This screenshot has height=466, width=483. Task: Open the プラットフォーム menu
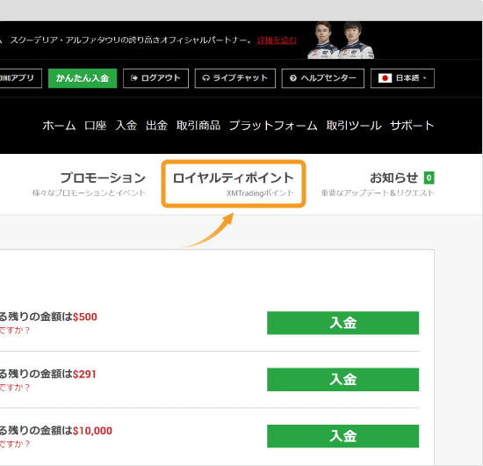pos(273,126)
